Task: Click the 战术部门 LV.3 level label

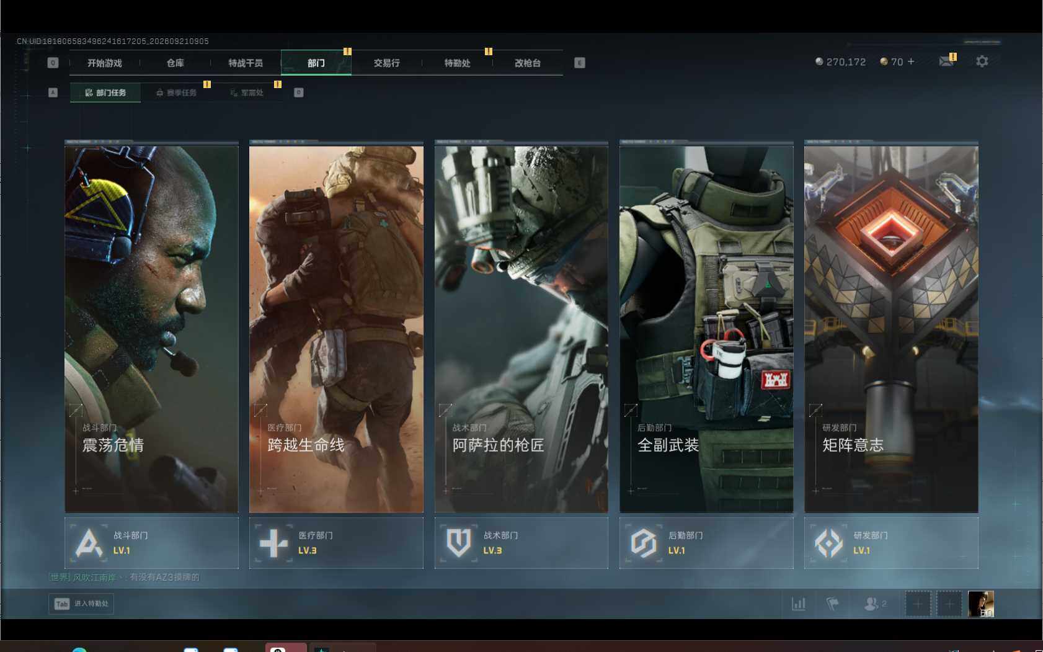Action: point(492,551)
